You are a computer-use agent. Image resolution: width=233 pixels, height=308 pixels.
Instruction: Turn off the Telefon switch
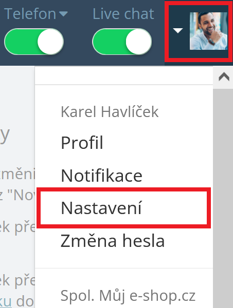34,42
